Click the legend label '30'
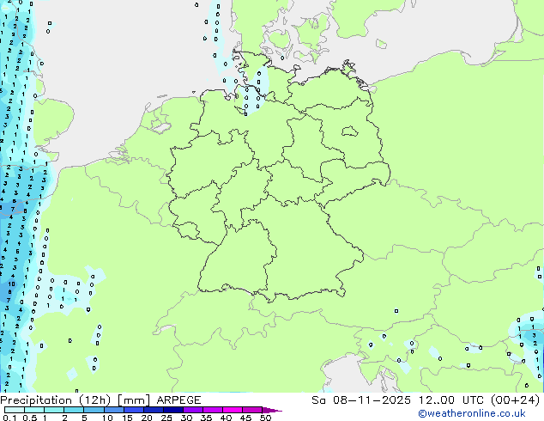Image resolution: width=544 pixels, height=421 pixels. (186, 418)
